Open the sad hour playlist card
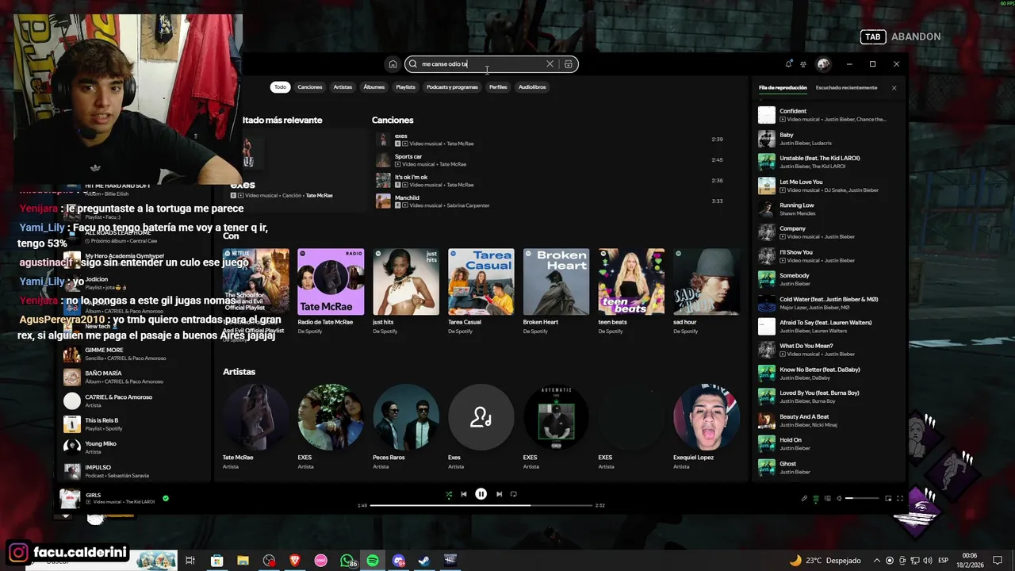1015x571 pixels. [706, 291]
